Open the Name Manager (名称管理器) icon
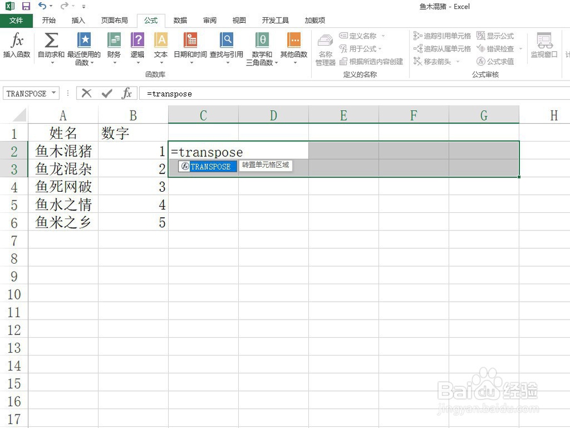Image resolution: width=570 pixels, height=428 pixels. (325, 41)
